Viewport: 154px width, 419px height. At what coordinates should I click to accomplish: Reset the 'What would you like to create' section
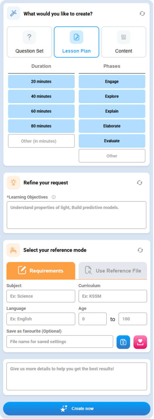coord(142,14)
